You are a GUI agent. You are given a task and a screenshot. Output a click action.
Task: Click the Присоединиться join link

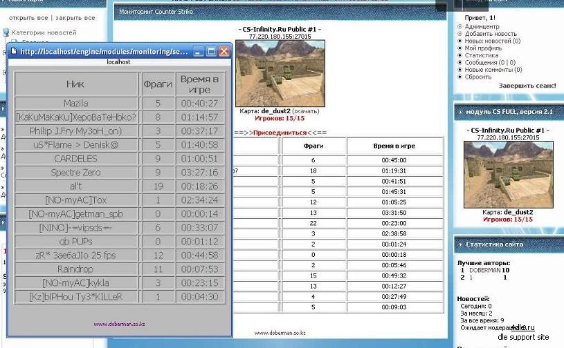[280, 133]
